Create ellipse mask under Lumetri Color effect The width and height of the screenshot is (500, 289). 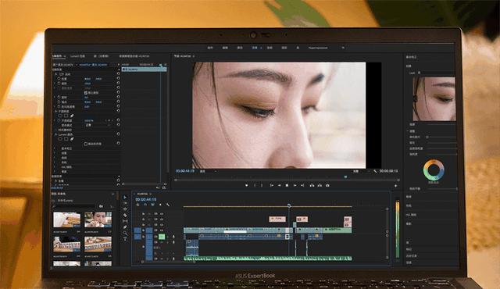pyautogui.click(x=60, y=139)
